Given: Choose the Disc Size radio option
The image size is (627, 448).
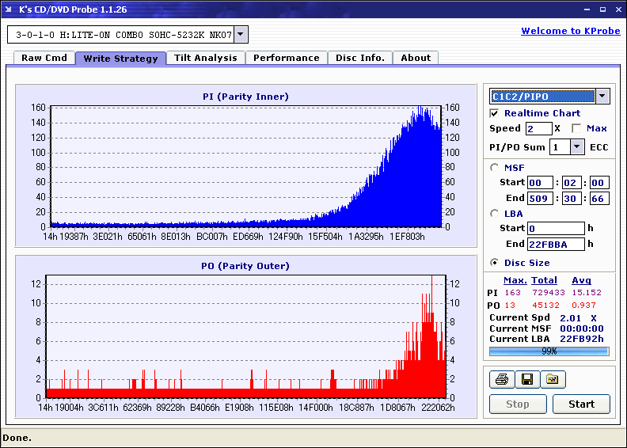Looking at the screenshot, I should coord(494,263).
